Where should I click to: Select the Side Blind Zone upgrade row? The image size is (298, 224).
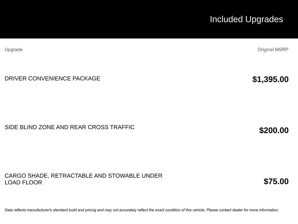(70, 127)
